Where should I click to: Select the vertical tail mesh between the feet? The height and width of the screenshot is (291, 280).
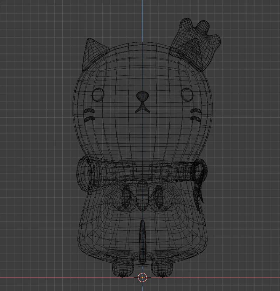(142, 242)
